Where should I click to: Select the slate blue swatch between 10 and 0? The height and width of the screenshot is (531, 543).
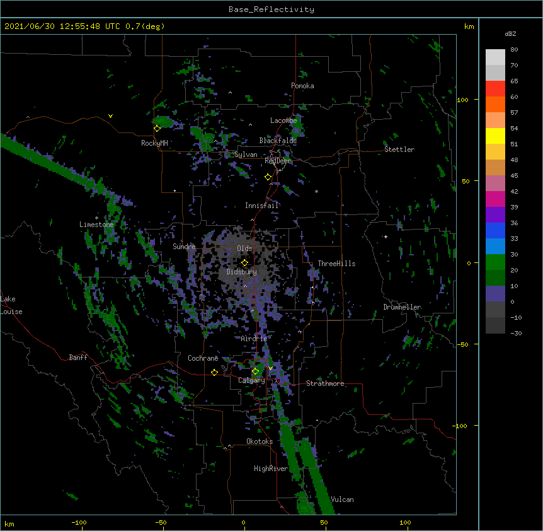495,294
